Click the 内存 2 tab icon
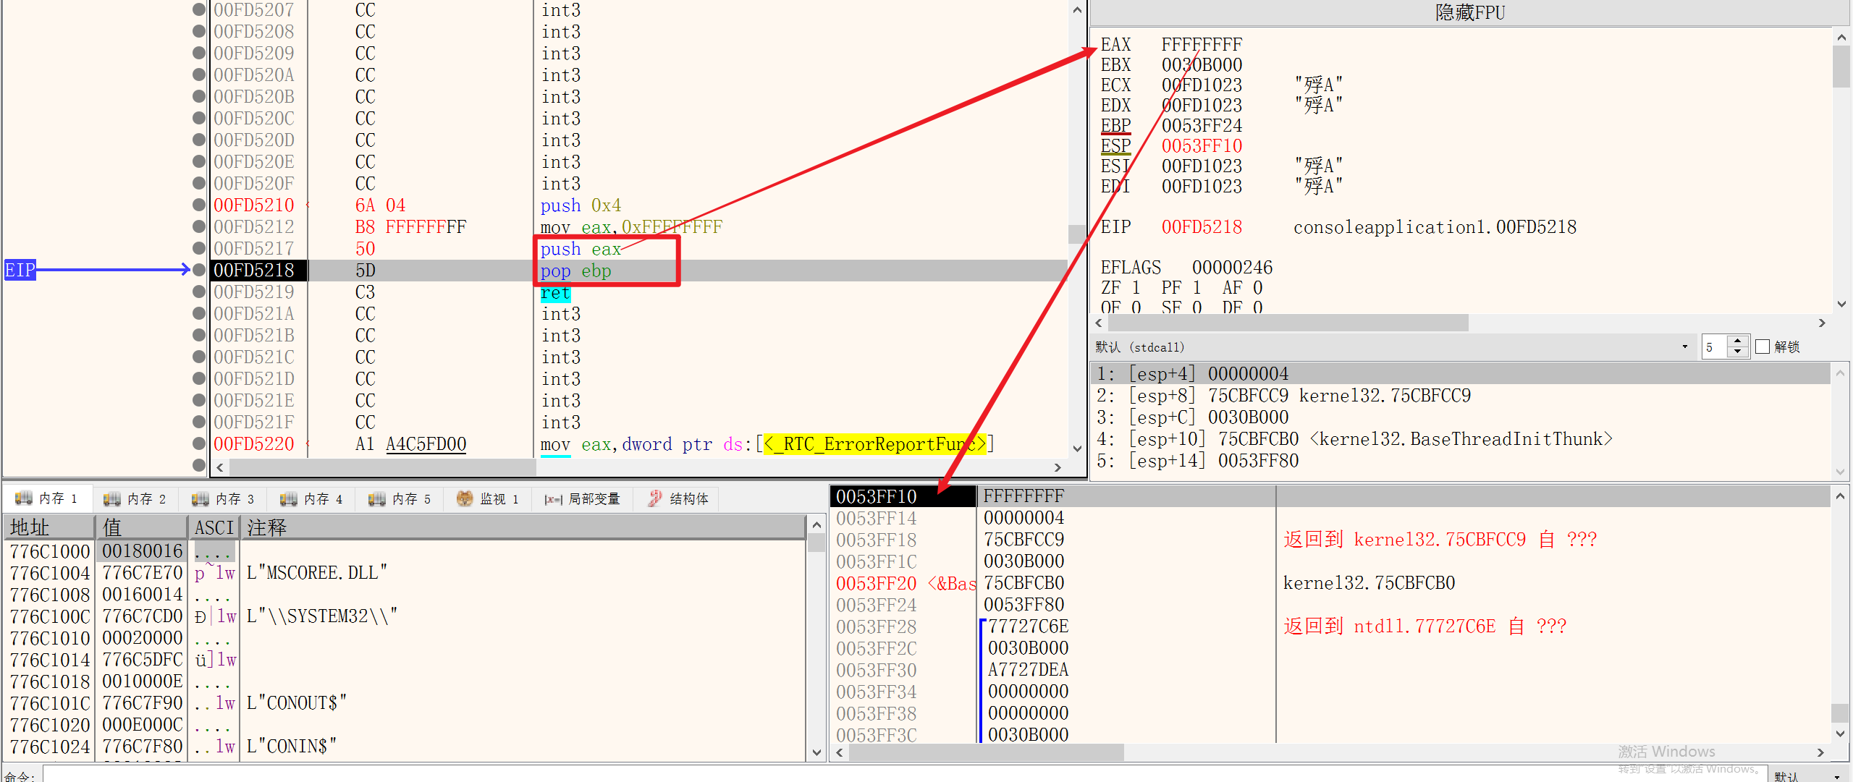1853x782 pixels. pyautogui.click(x=111, y=498)
